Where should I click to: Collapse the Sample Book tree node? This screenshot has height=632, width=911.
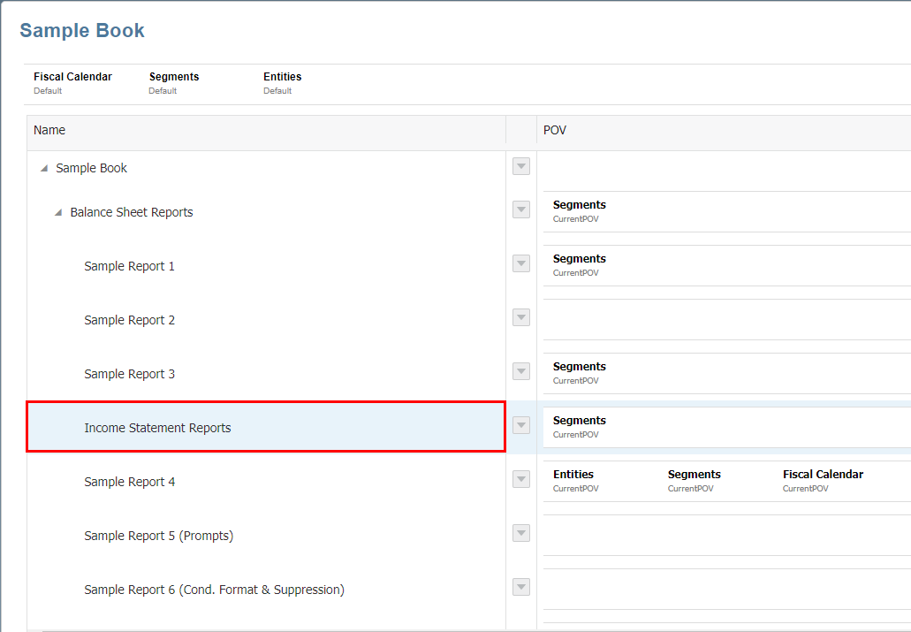tap(43, 169)
